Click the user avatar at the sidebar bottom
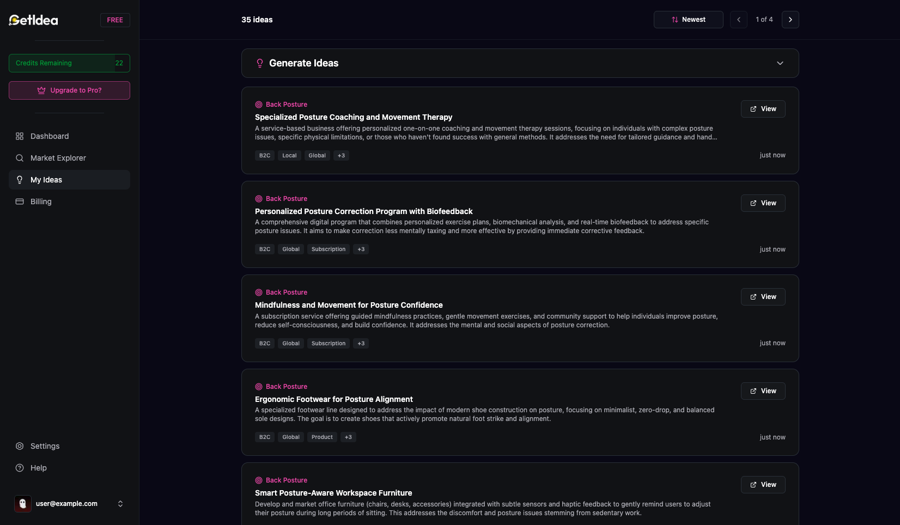The image size is (900, 525). 22,504
